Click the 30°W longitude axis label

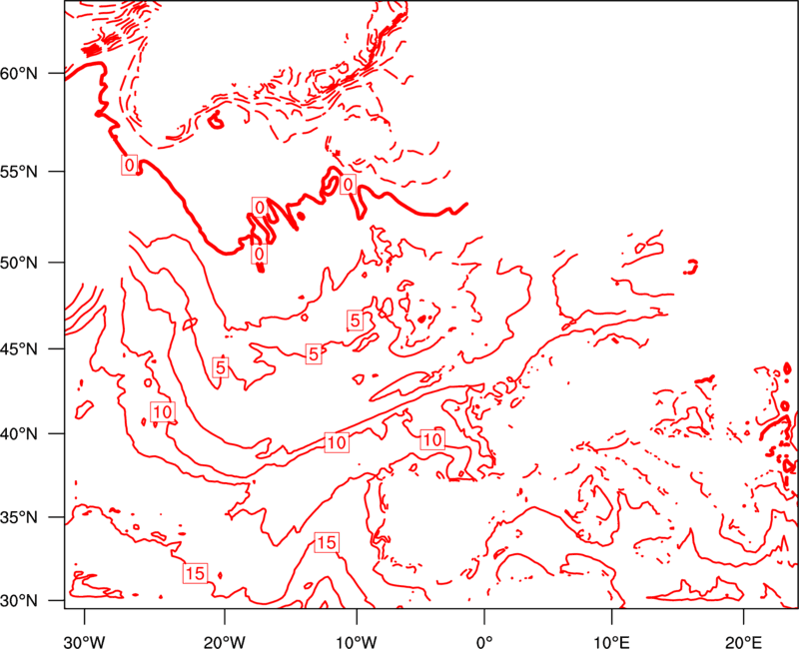(x=84, y=641)
